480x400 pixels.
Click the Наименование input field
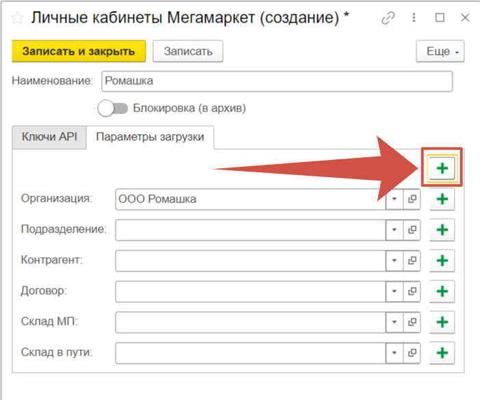coord(276,81)
